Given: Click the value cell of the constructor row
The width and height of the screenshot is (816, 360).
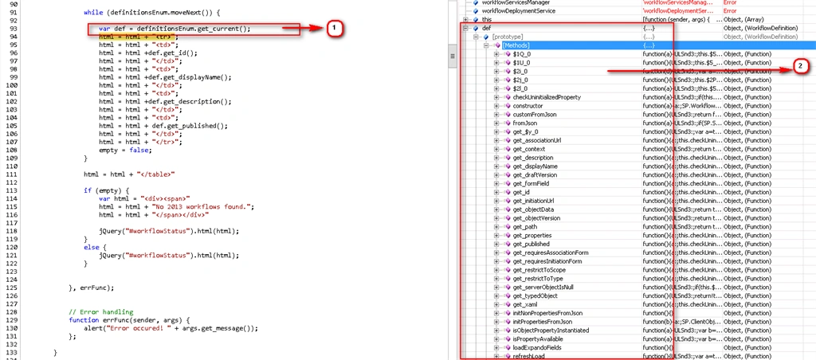Looking at the screenshot, I should pos(681,106).
